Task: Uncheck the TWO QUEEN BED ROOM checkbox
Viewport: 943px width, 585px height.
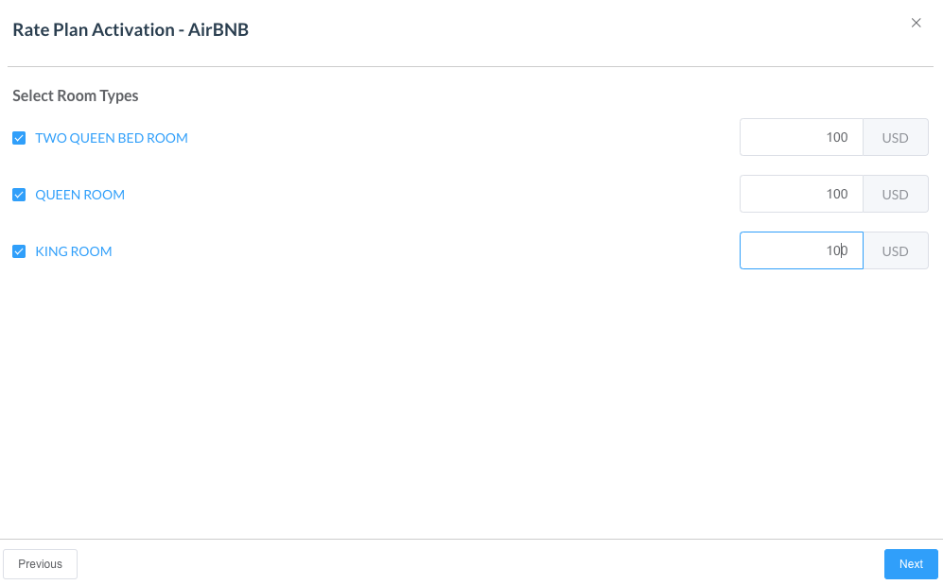Action: [x=19, y=138]
